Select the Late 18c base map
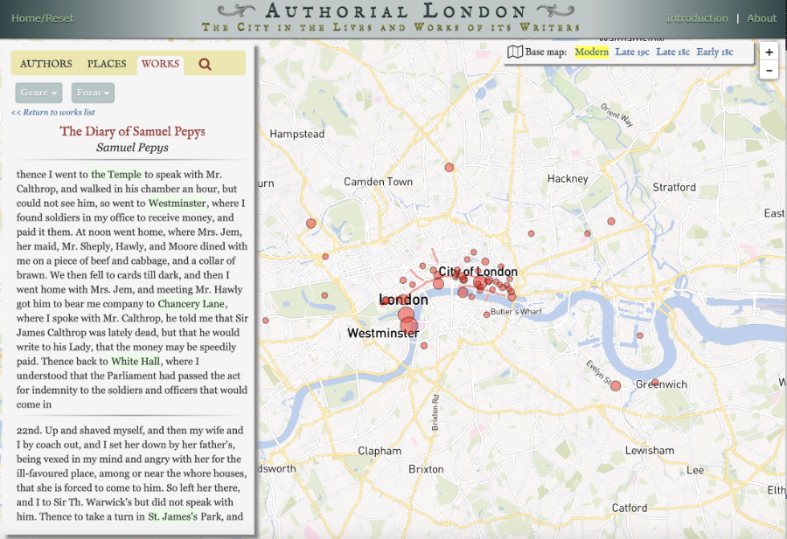The image size is (787, 539). pyautogui.click(x=672, y=52)
